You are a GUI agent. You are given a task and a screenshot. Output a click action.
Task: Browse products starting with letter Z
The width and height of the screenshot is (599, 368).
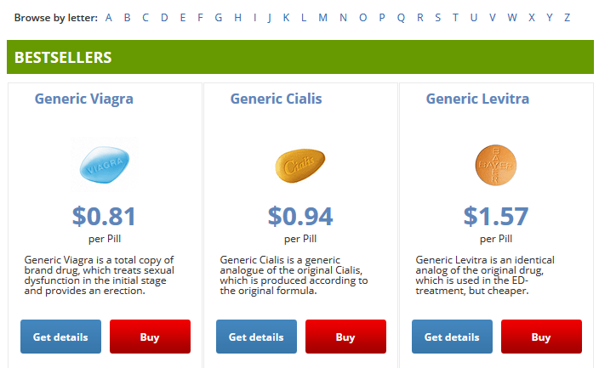(x=568, y=18)
